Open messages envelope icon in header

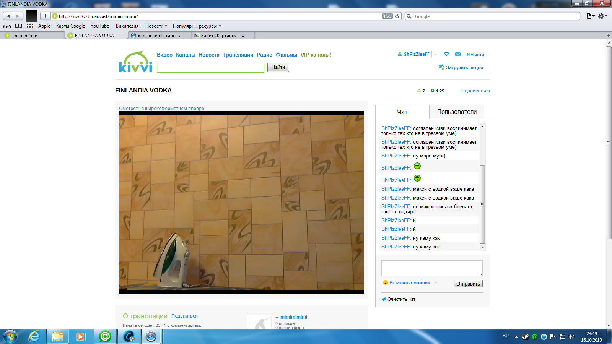[x=458, y=54]
